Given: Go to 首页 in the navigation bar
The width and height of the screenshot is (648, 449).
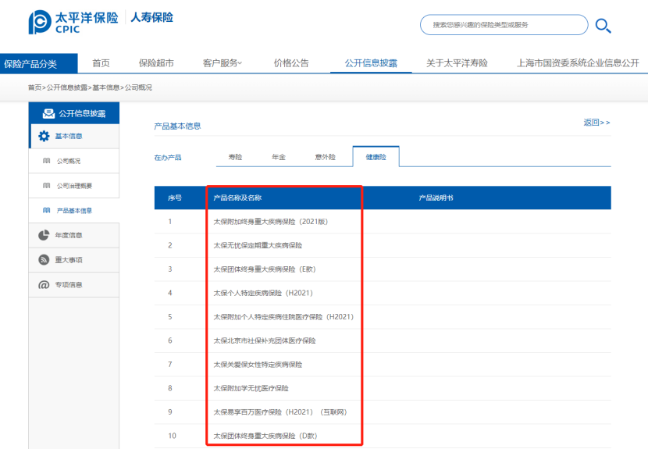Looking at the screenshot, I should [x=101, y=63].
